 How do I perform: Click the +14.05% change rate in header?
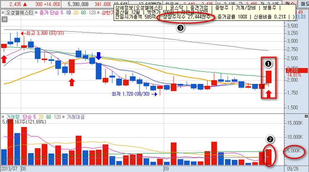coord(52,4)
